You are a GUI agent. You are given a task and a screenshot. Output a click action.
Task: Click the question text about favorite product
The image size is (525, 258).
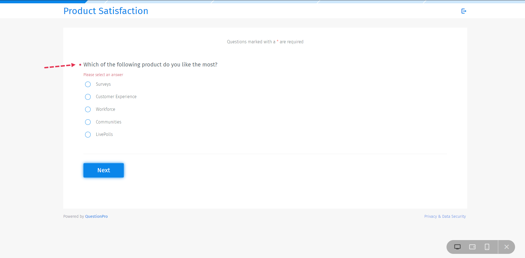coord(150,64)
